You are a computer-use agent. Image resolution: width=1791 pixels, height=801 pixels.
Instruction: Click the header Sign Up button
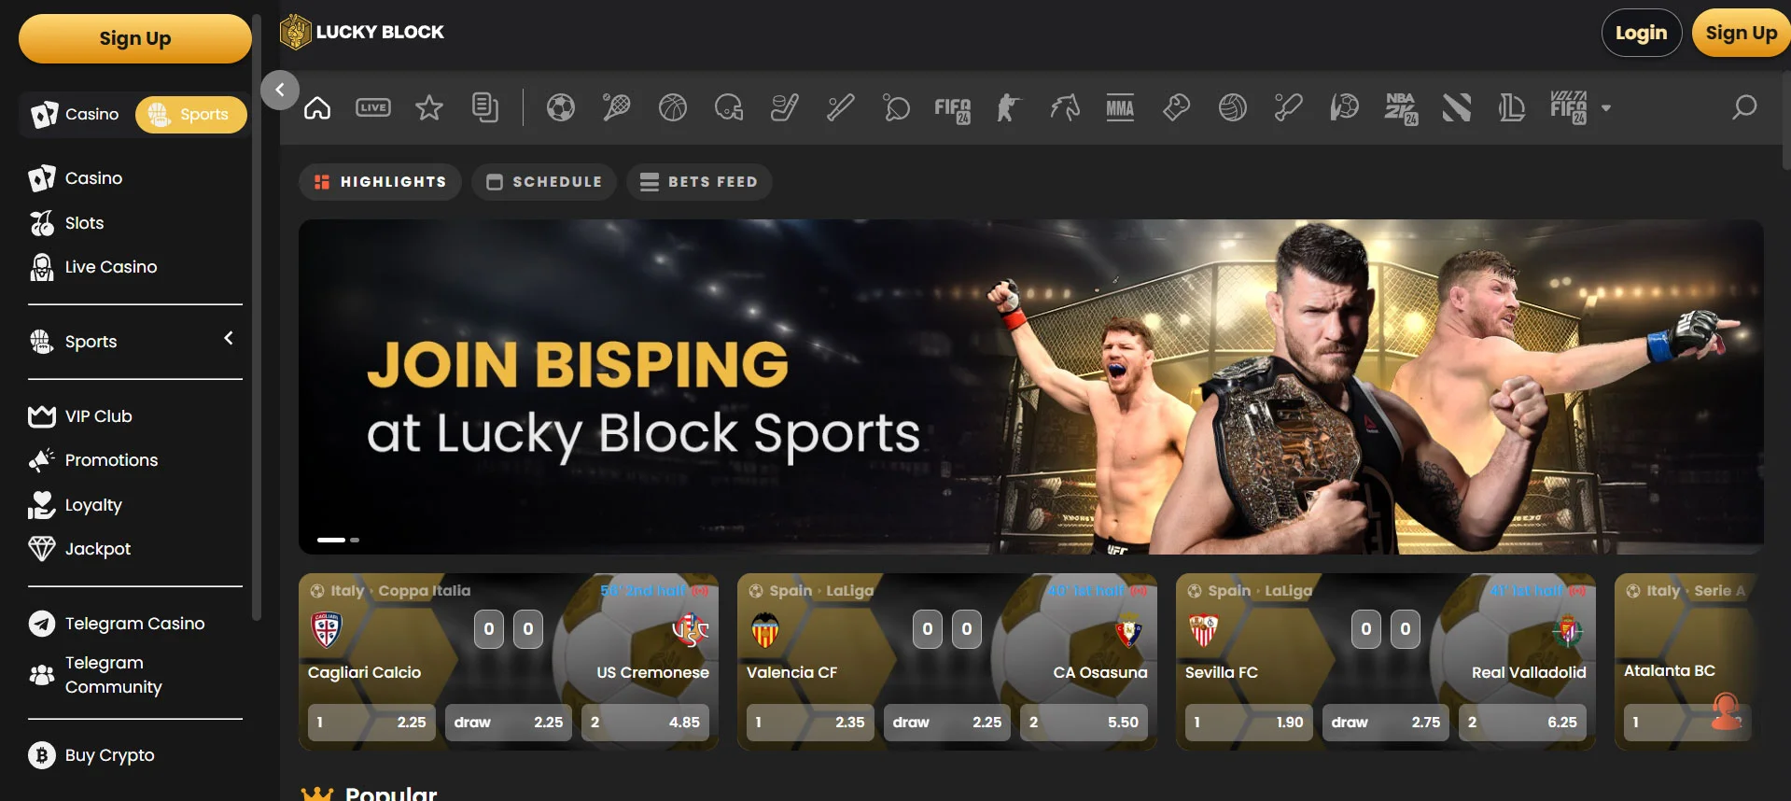pos(1741,33)
